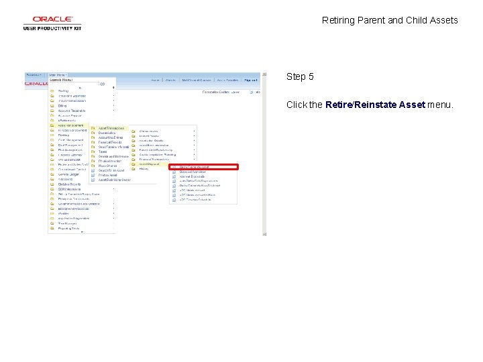Expand the Application Diagnostics submenu arrow

point(113,219)
